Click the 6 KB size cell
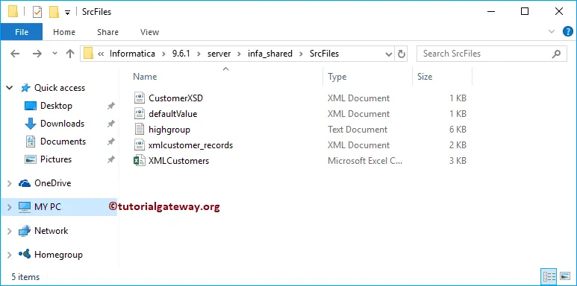 [458, 130]
